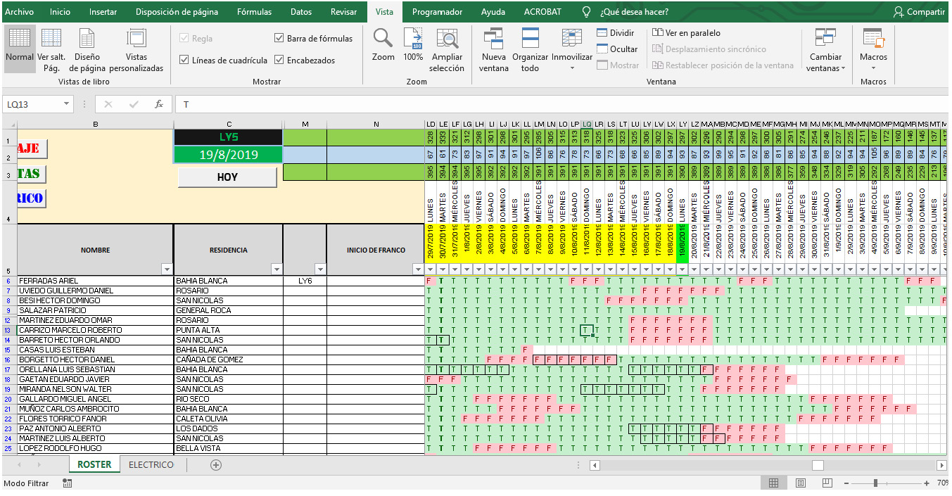Uncheck the Barra de fórmulas checkbox

tap(279, 39)
